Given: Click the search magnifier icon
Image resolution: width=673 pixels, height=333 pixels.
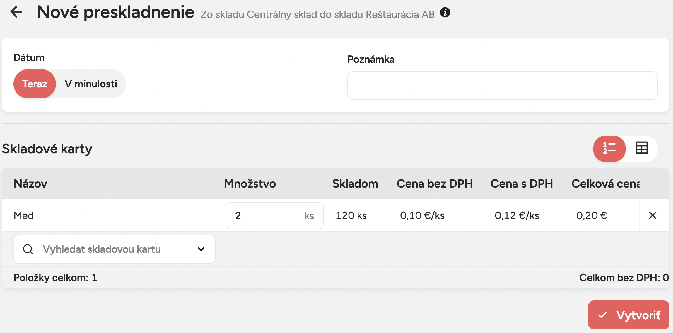Looking at the screenshot, I should tap(28, 249).
